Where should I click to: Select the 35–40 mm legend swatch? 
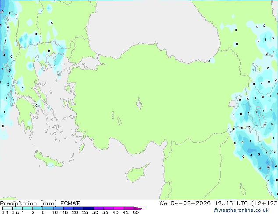click(x=108, y=208)
